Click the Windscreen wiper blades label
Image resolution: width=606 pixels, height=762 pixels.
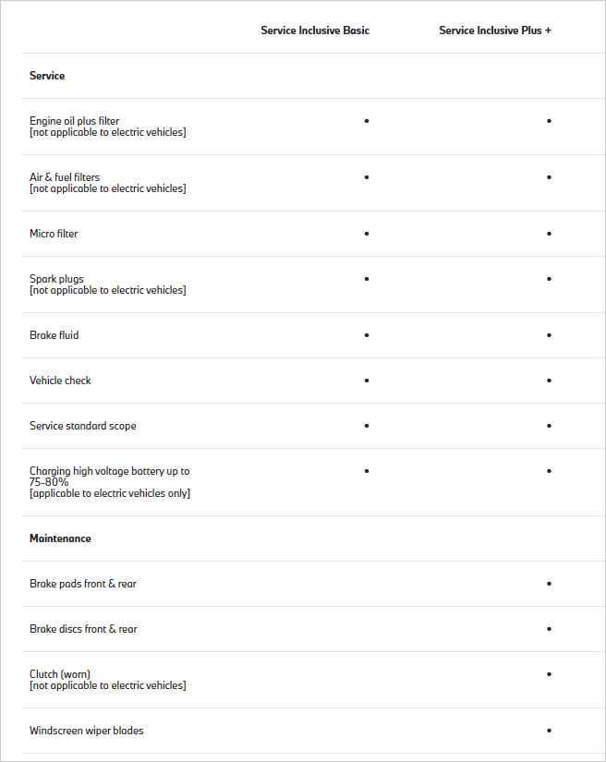(87, 731)
